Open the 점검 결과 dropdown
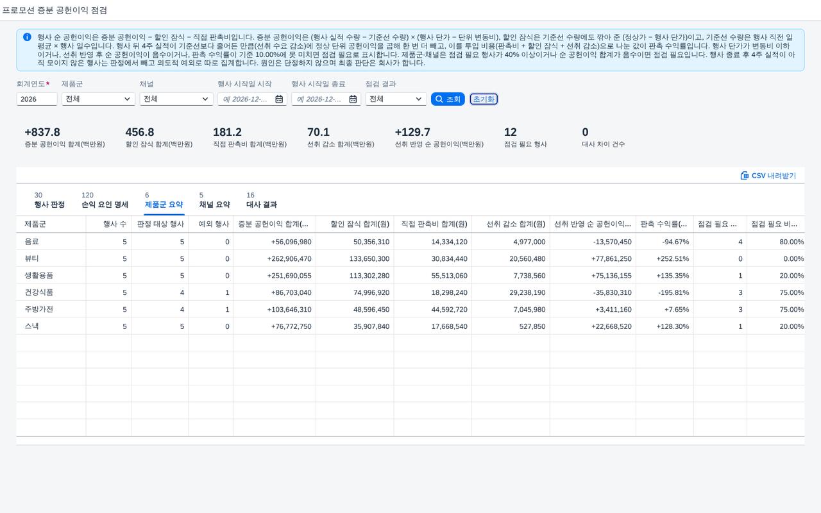Image resolution: width=821 pixels, height=513 pixels. [419, 99]
